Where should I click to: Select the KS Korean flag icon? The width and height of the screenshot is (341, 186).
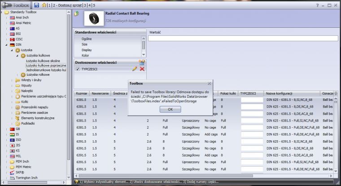pyautogui.click(x=12, y=151)
